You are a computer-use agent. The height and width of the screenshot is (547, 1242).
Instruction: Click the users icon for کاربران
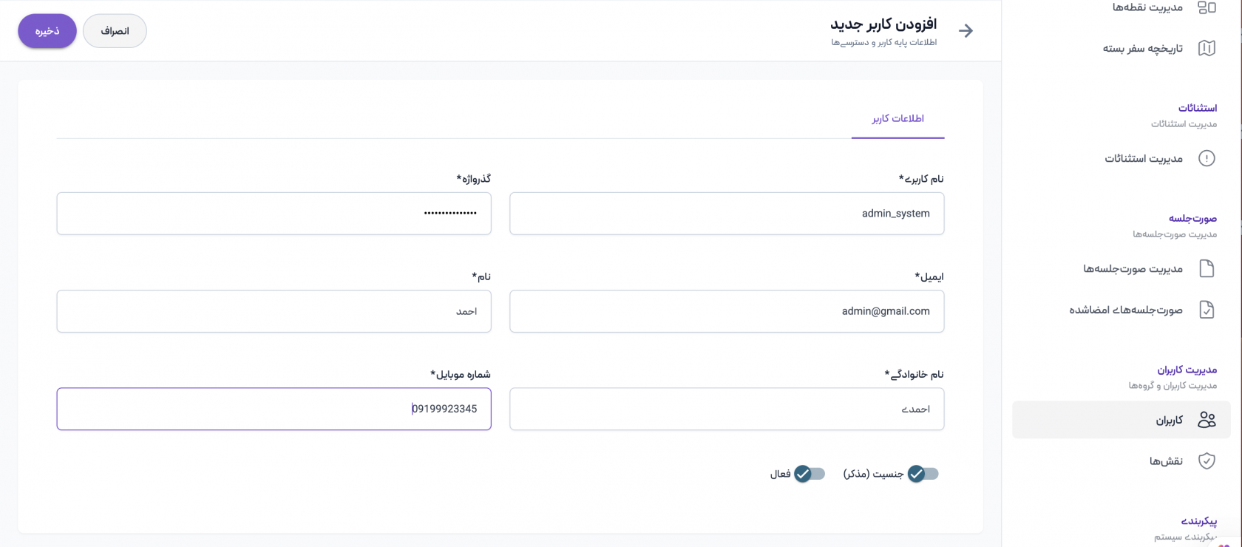[x=1207, y=420]
